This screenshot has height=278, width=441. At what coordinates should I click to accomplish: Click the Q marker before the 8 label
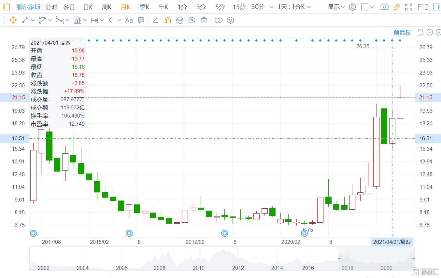[x=129, y=233]
